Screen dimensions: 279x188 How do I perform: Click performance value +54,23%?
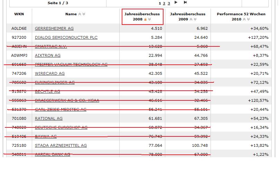pyautogui.click(x=259, y=118)
